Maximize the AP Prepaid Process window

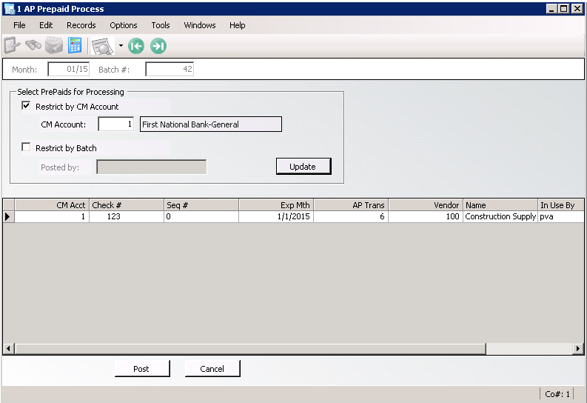pos(563,8)
